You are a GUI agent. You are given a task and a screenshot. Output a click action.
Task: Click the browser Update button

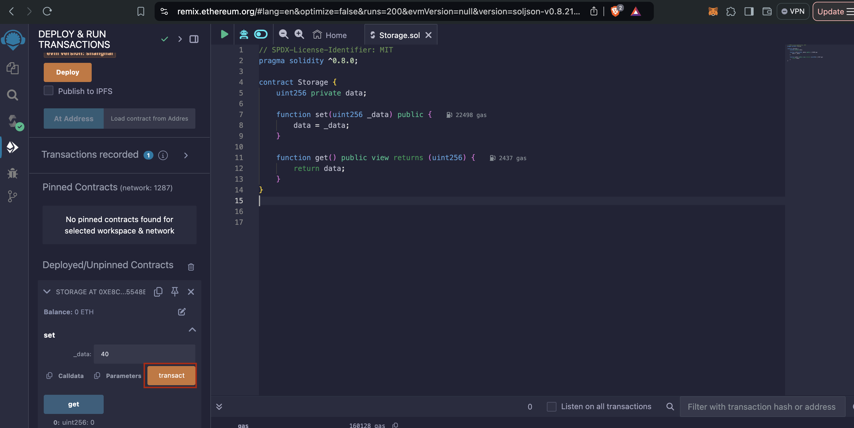point(833,12)
